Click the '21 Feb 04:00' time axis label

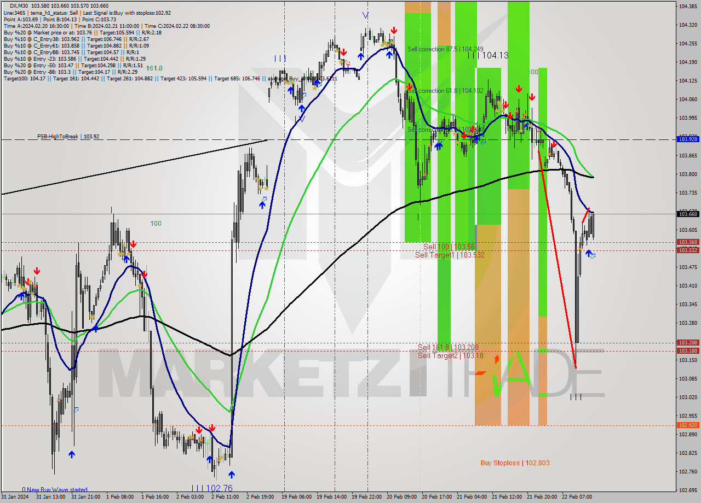coord(472,497)
